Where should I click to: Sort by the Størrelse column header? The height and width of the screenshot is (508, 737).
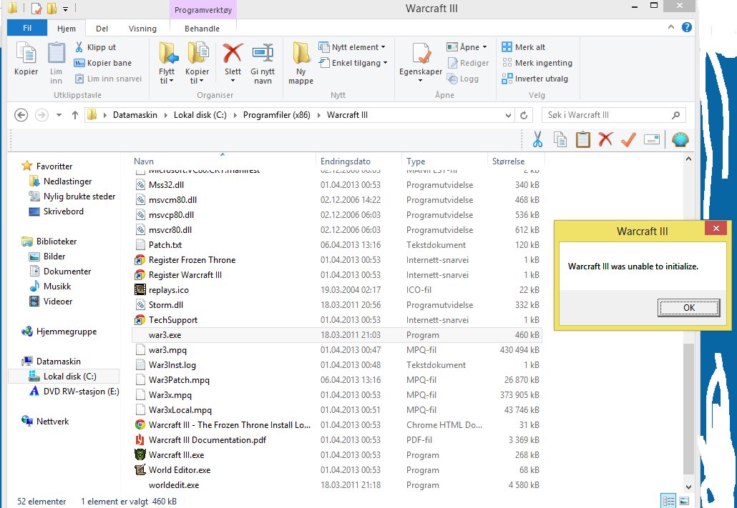514,161
